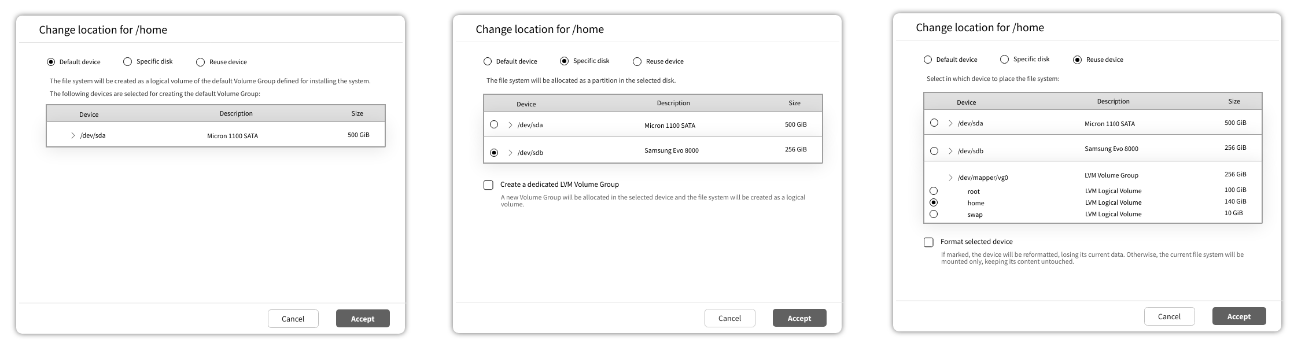1294x347 pixels.
Task: Click the 100 GiB size of root volume
Action: click(x=1236, y=190)
